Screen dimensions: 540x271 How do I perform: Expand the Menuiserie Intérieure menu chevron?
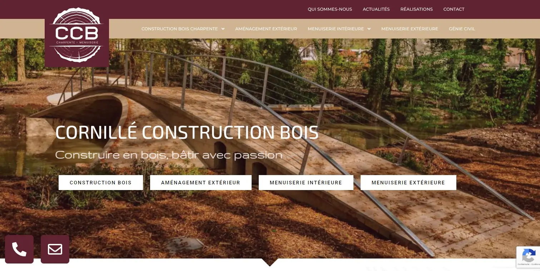point(369,29)
